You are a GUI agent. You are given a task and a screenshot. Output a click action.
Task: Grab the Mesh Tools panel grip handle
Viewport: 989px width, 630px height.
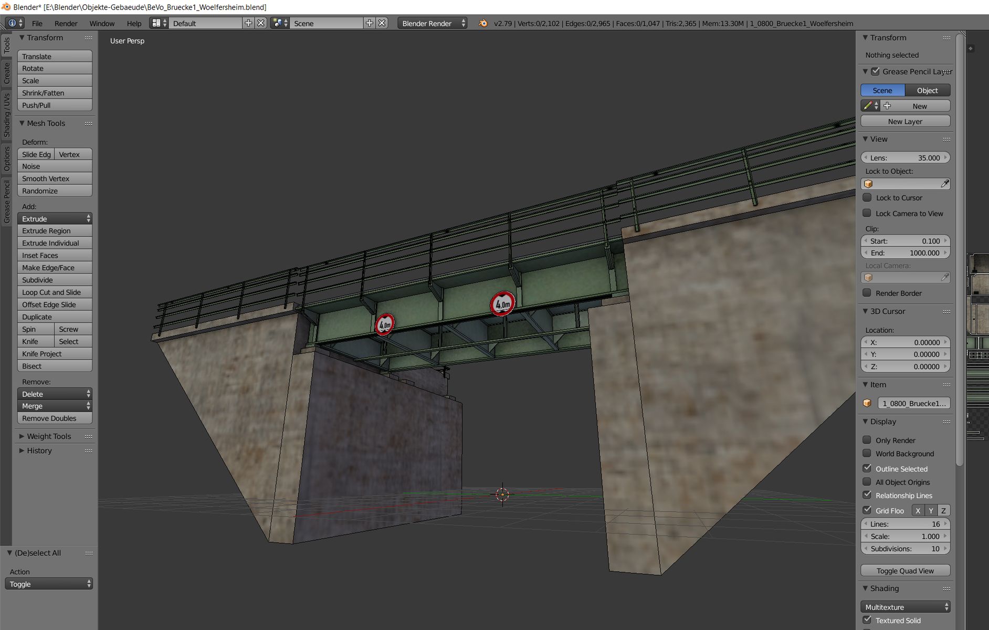tap(88, 124)
